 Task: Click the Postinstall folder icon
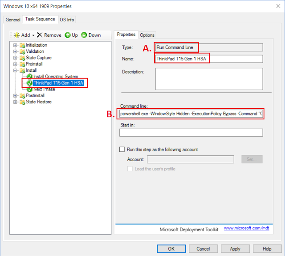pyautogui.click(x=22, y=96)
